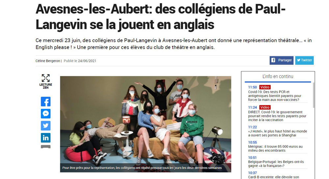Select L'info en continu panel header

tap(278, 77)
